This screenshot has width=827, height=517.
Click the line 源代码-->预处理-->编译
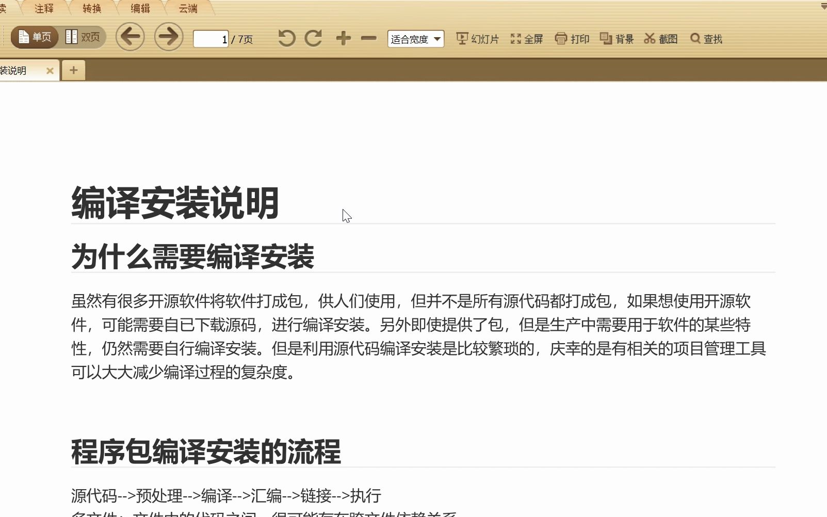pyautogui.click(x=226, y=496)
